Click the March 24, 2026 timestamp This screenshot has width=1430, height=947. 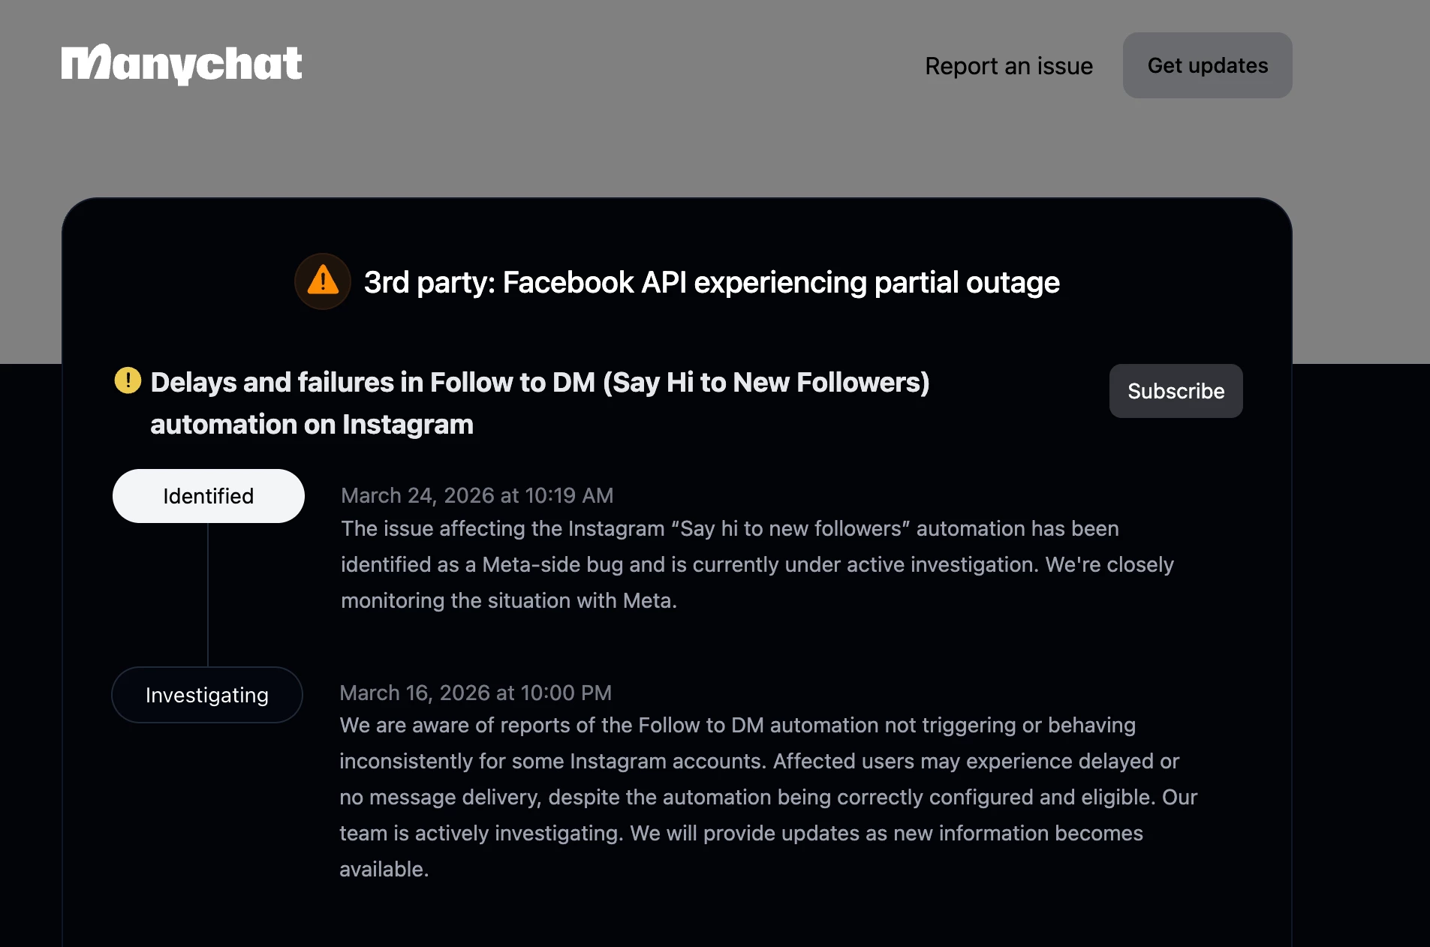click(477, 495)
